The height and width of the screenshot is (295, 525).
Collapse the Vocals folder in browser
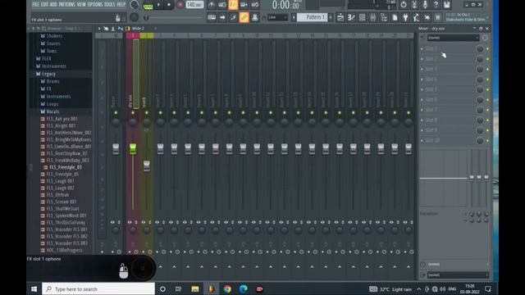[x=52, y=111]
